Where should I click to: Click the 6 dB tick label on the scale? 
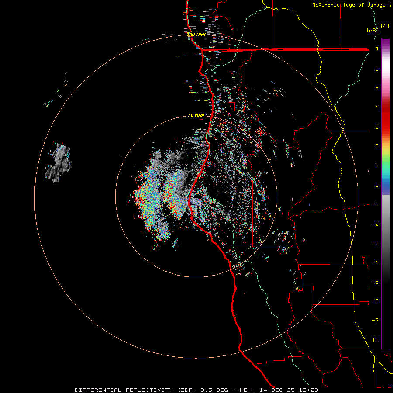tap(377, 69)
